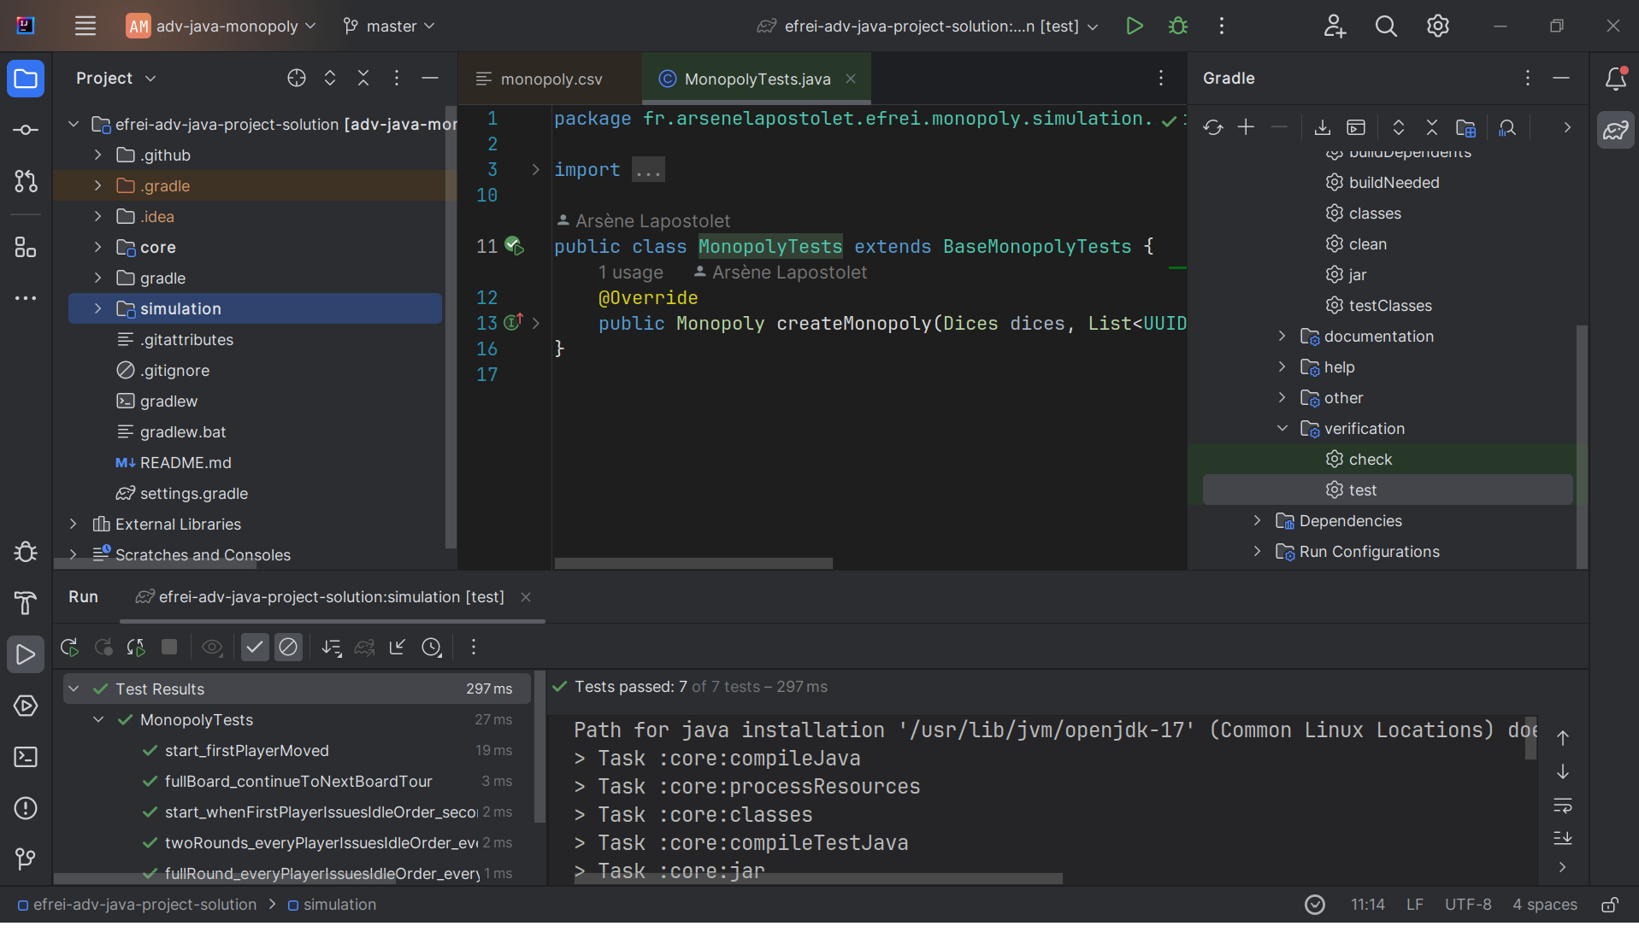Close the MonopolyTests.java tab

(851, 79)
